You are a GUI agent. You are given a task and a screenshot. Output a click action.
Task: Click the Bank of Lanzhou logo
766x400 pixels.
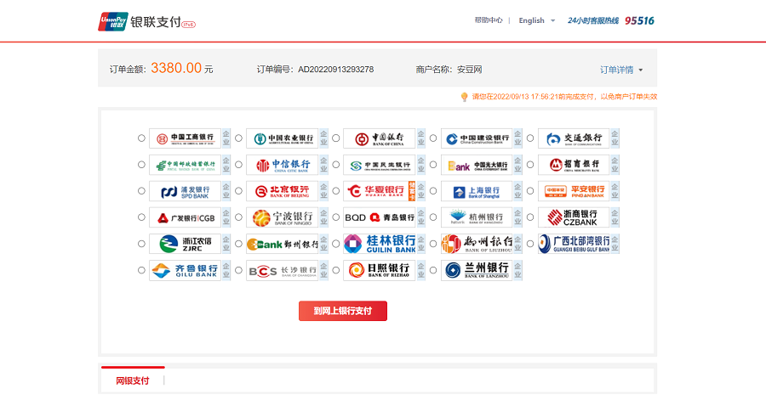pos(477,270)
